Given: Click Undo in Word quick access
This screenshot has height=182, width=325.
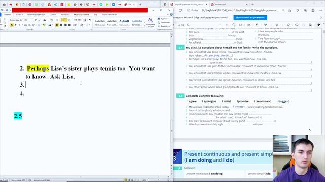Looking at the screenshot, I should (x=2, y=10).
